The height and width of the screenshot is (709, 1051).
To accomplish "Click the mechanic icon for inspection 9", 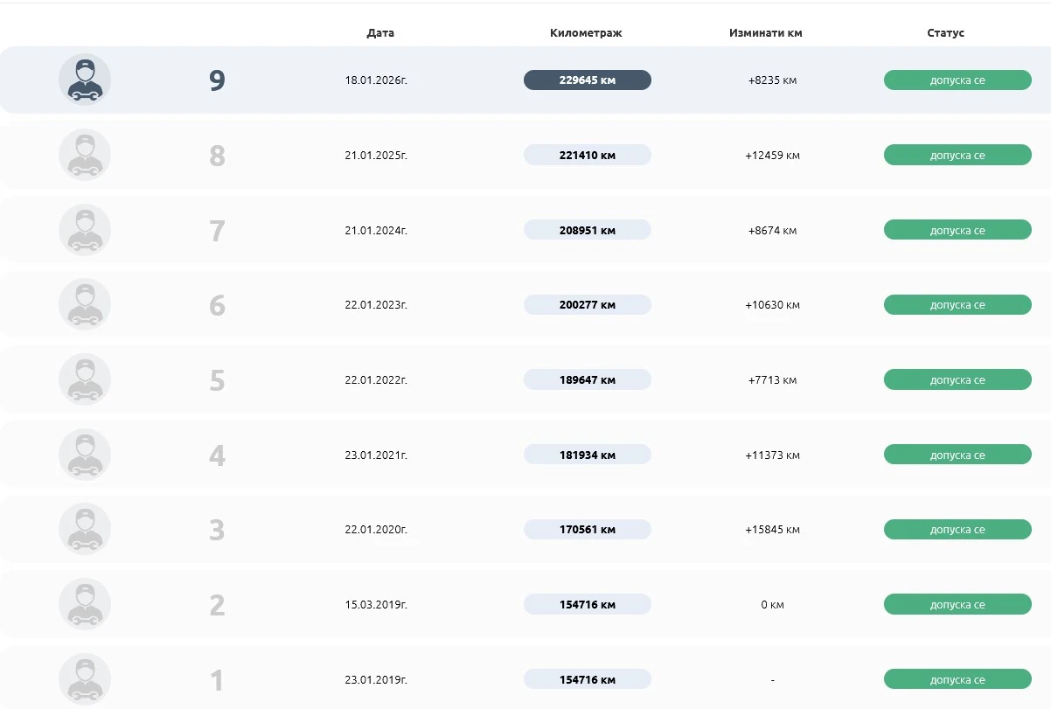I will pyautogui.click(x=85, y=80).
